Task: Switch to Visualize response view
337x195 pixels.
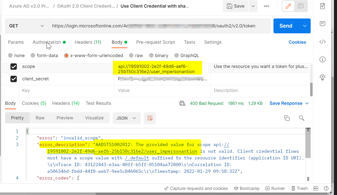Action: tap(94, 118)
